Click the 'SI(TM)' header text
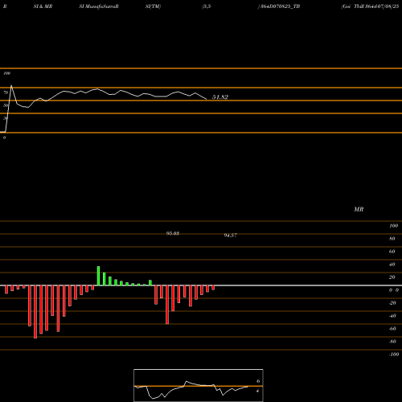Viewport: 402px width, 402px height. point(153,6)
